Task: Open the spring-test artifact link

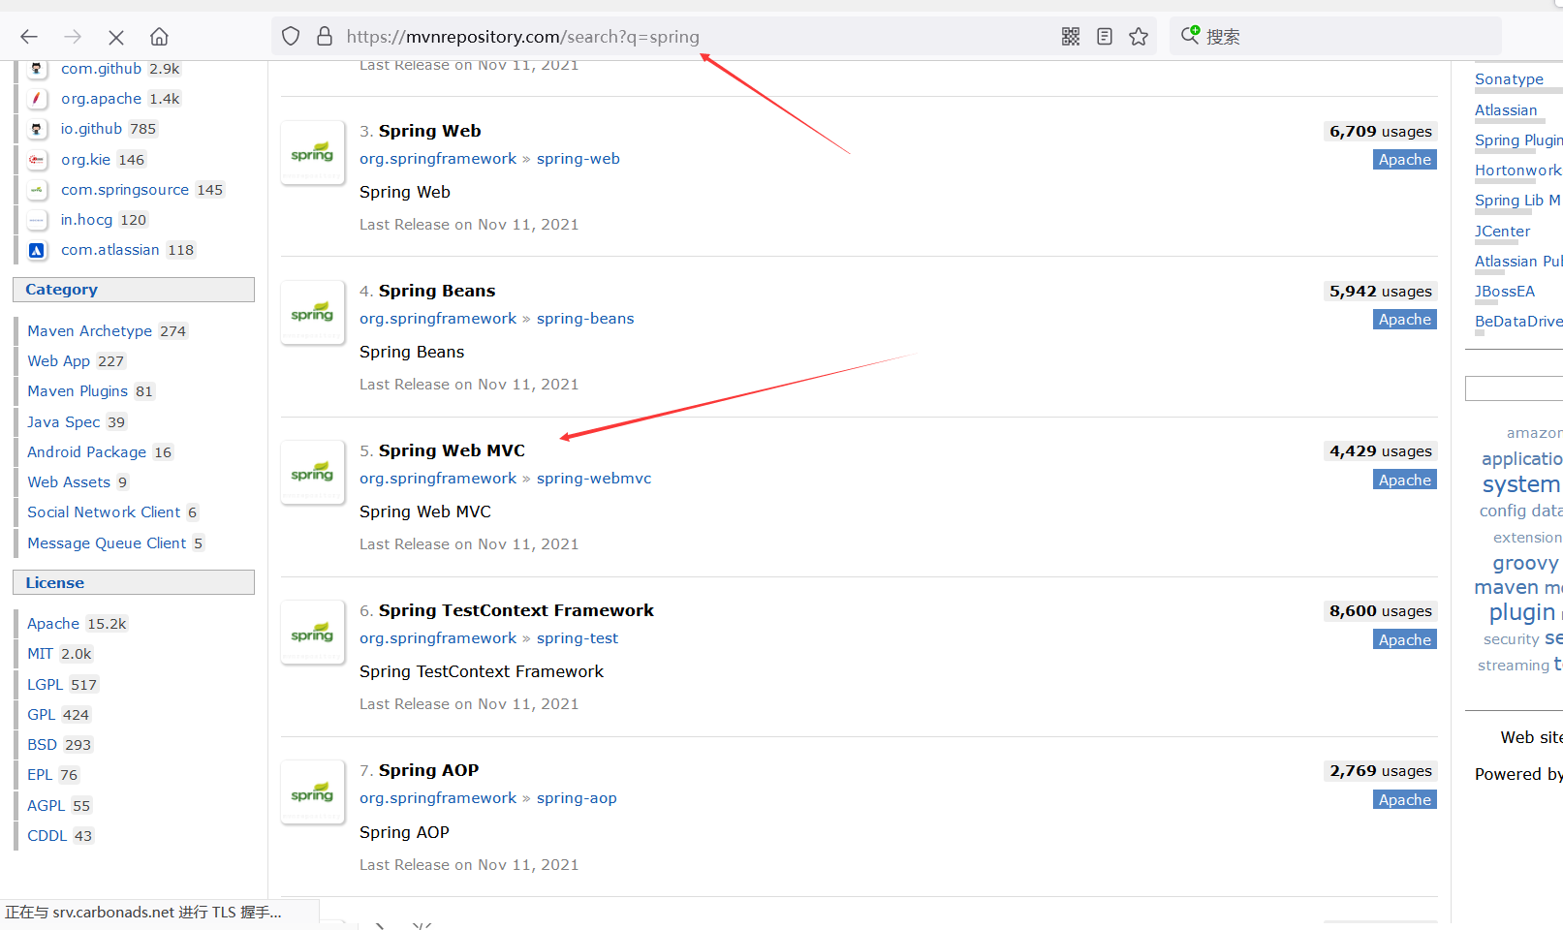Action: [x=578, y=638]
